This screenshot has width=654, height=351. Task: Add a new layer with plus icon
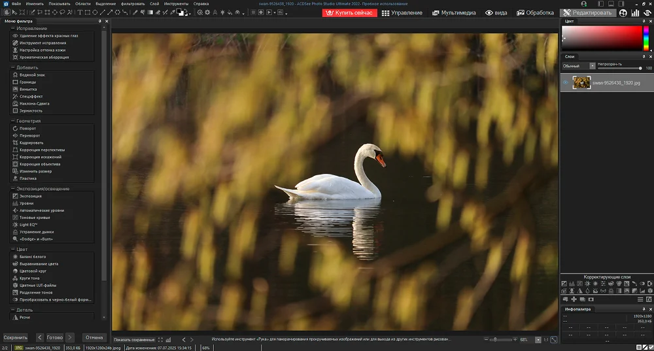point(574,299)
